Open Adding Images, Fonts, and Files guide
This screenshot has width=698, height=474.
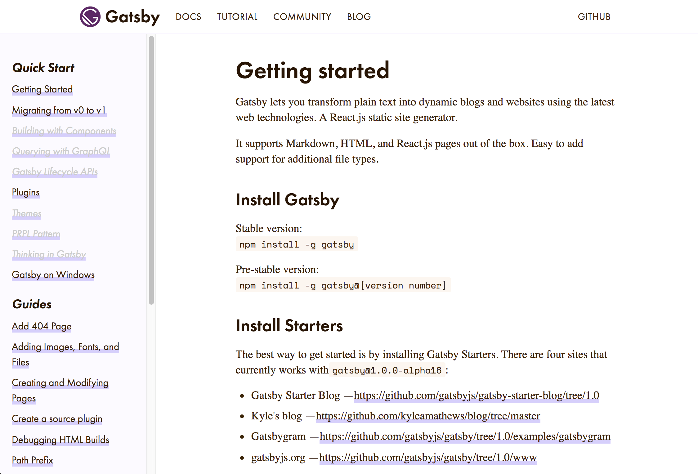click(65, 347)
